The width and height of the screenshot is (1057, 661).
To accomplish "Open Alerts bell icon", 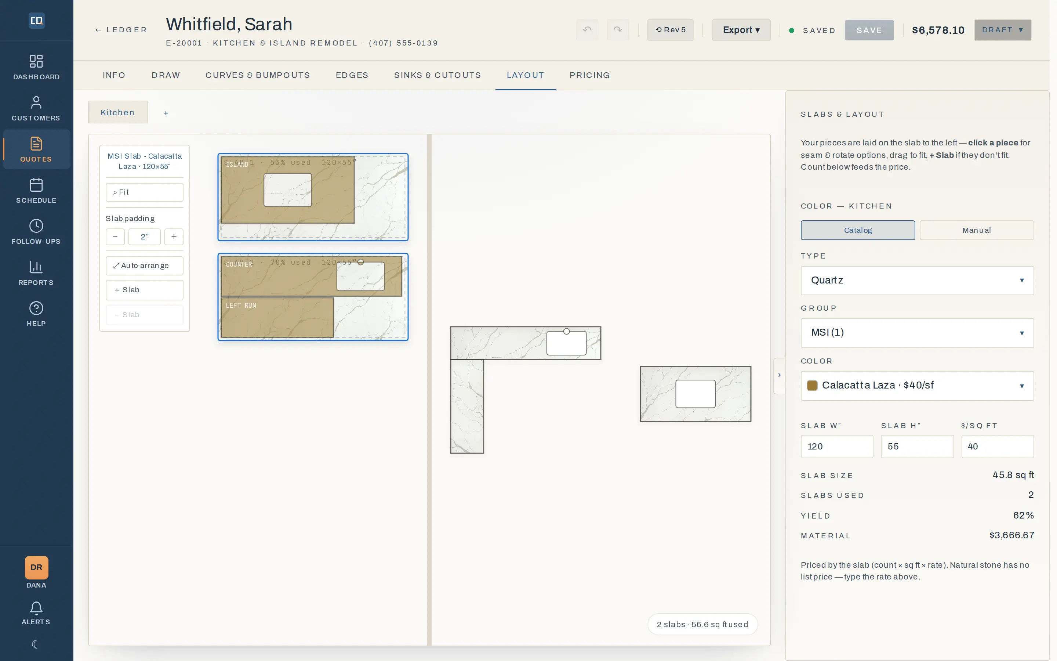I will [36, 613].
